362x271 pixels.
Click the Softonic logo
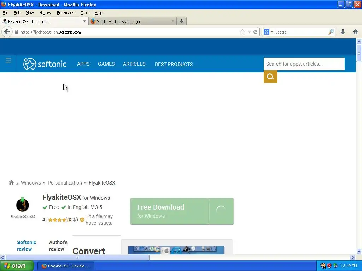click(45, 64)
